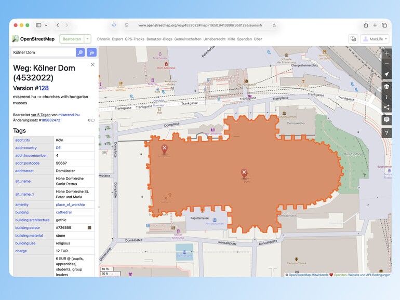
Task: Toggle the Safari sidebar
Action: (38, 25)
